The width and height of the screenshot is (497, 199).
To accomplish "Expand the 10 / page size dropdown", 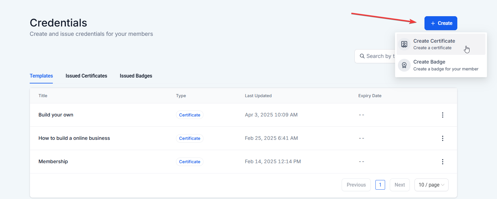I will click(431, 185).
